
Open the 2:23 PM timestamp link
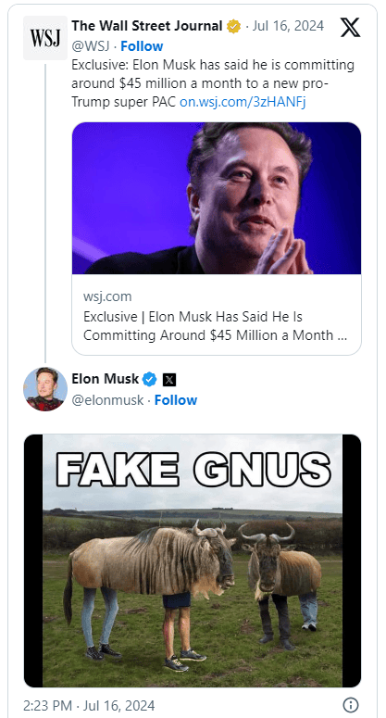pos(89,705)
